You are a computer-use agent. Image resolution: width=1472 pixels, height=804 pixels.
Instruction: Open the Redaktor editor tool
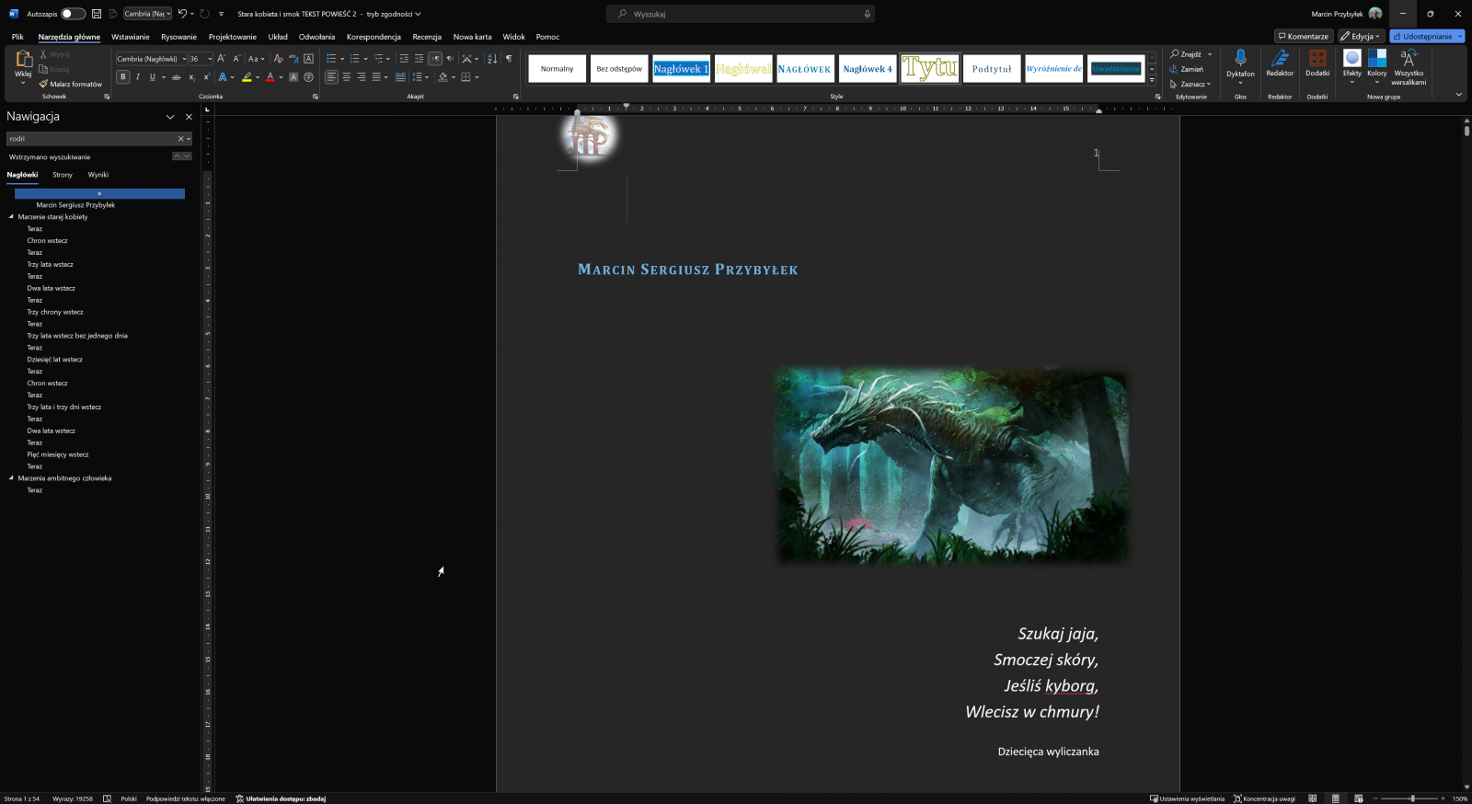coord(1280,63)
